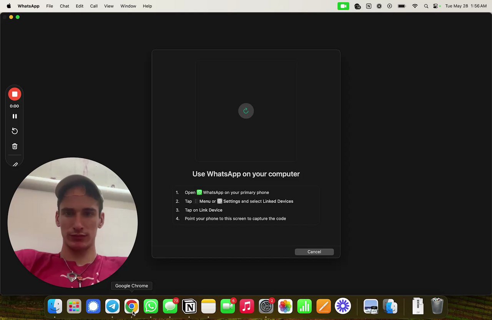Click step 2 mentioning Linked Devices
492x320 pixels.
tap(234, 201)
